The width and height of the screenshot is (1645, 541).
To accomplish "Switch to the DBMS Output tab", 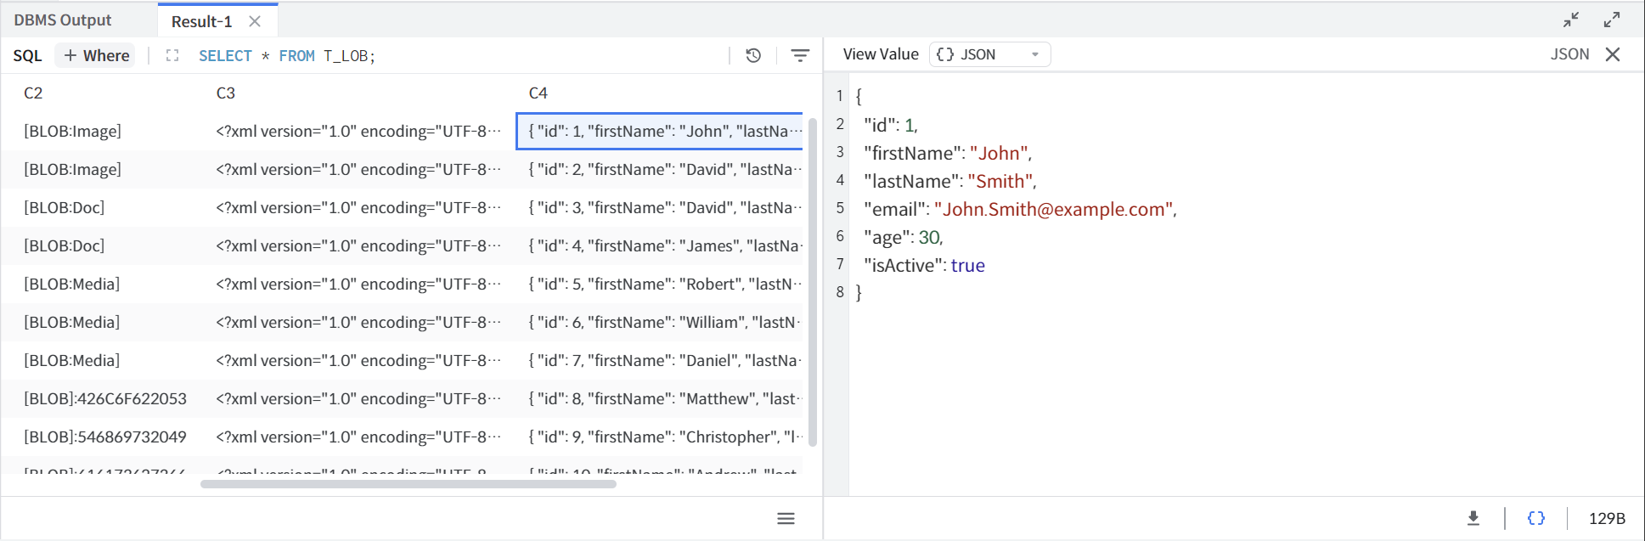I will [63, 20].
